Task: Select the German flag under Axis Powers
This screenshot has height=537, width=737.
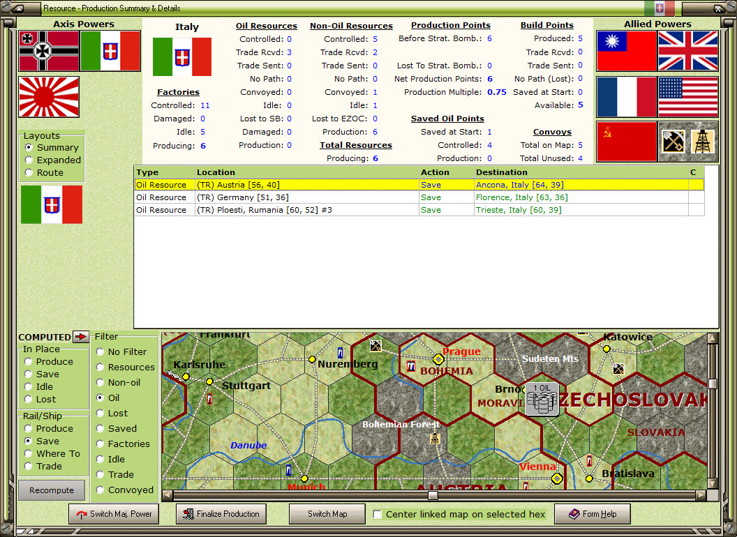Action: click(48, 51)
